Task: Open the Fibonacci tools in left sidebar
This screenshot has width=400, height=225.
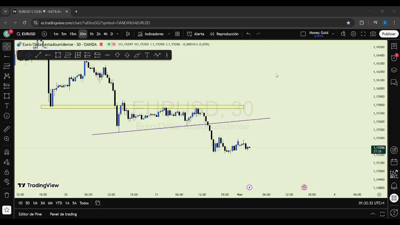Action: [x=7, y=66]
